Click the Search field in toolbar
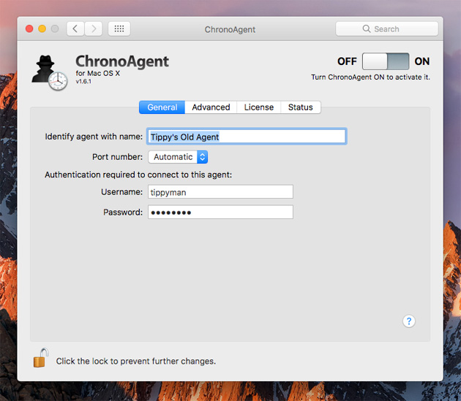Viewport: 461px width, 401px height. 387,28
